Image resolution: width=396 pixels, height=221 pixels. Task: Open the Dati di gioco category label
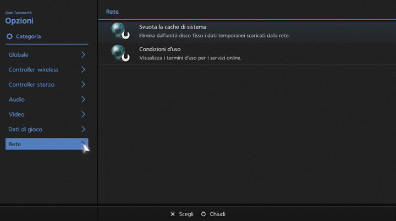tap(25, 129)
